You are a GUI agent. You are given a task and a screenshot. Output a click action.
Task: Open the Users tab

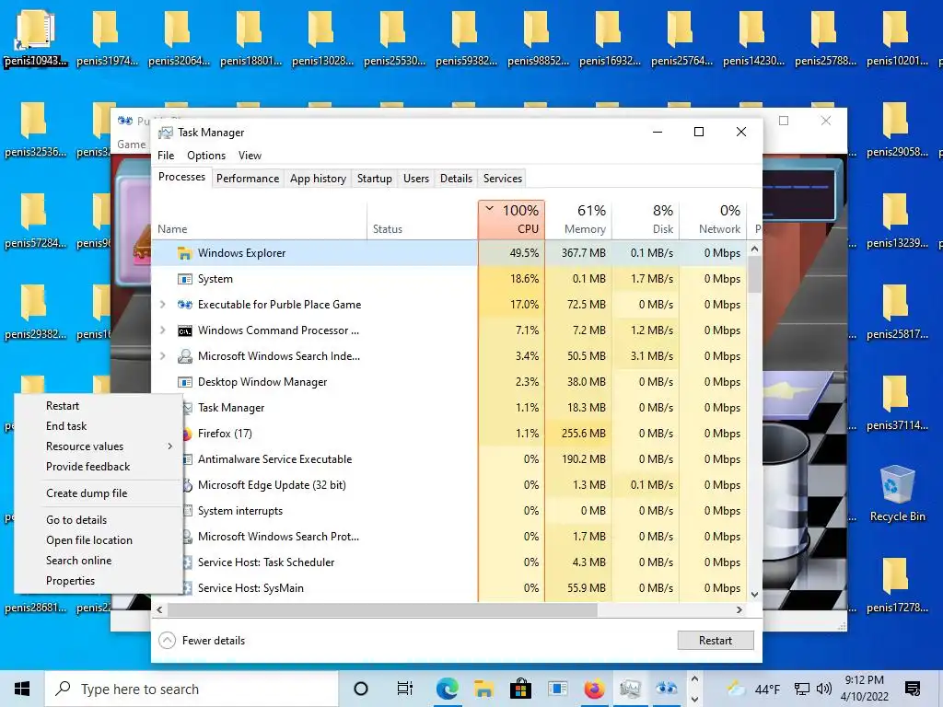(x=416, y=179)
